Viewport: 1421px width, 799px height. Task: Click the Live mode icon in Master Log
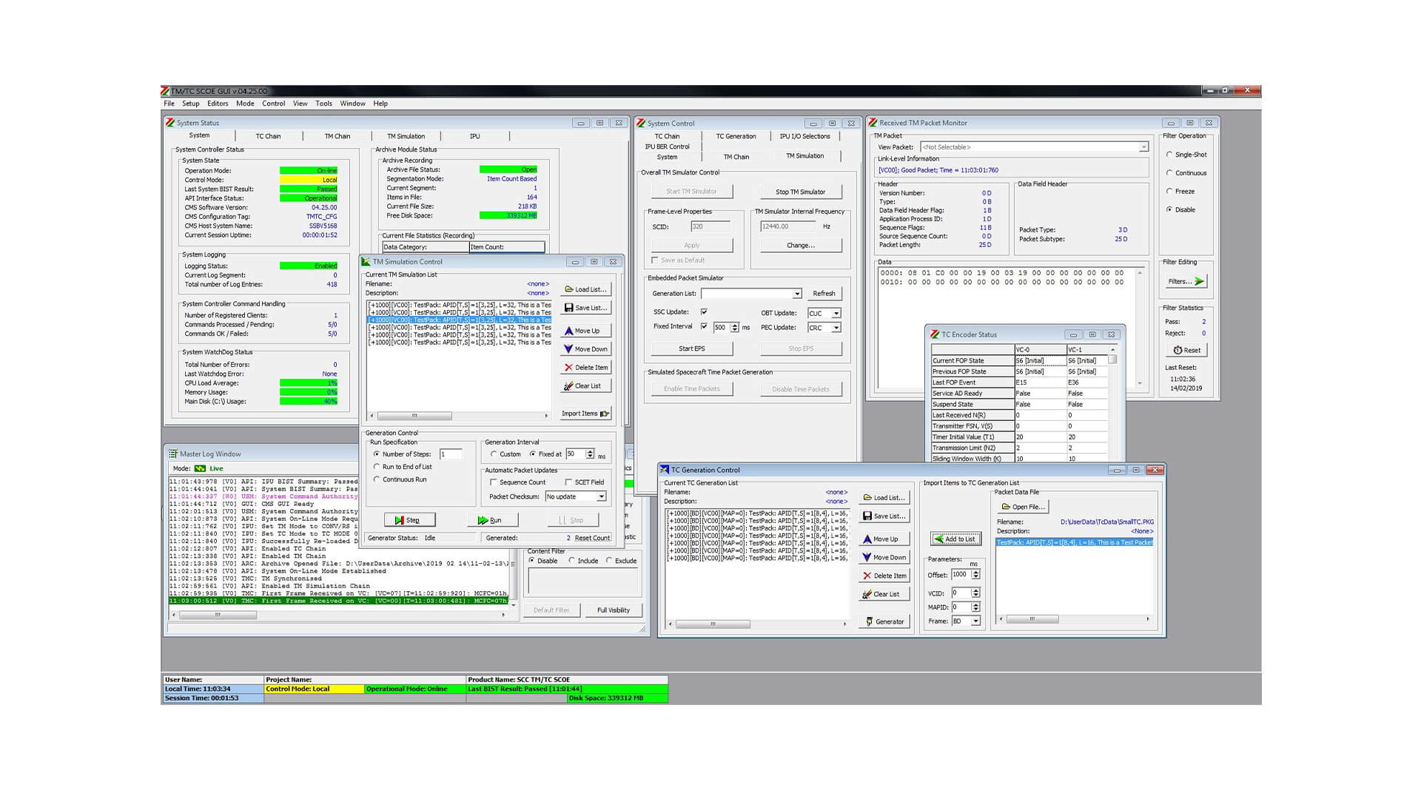[x=200, y=468]
